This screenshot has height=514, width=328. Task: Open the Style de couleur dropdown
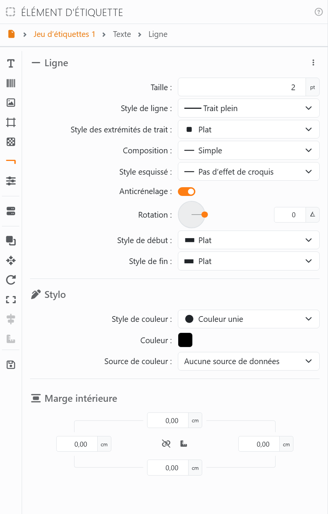pyautogui.click(x=249, y=319)
